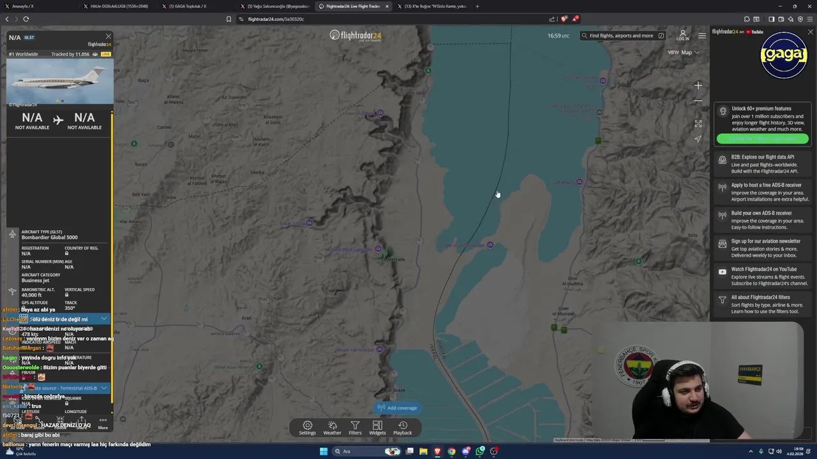This screenshot has height=459, width=817.
Task: Click the Flightradar24 logo
Action: (x=356, y=36)
